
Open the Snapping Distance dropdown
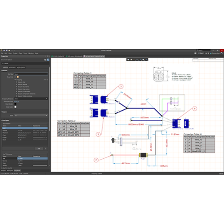[x=31, y=99]
